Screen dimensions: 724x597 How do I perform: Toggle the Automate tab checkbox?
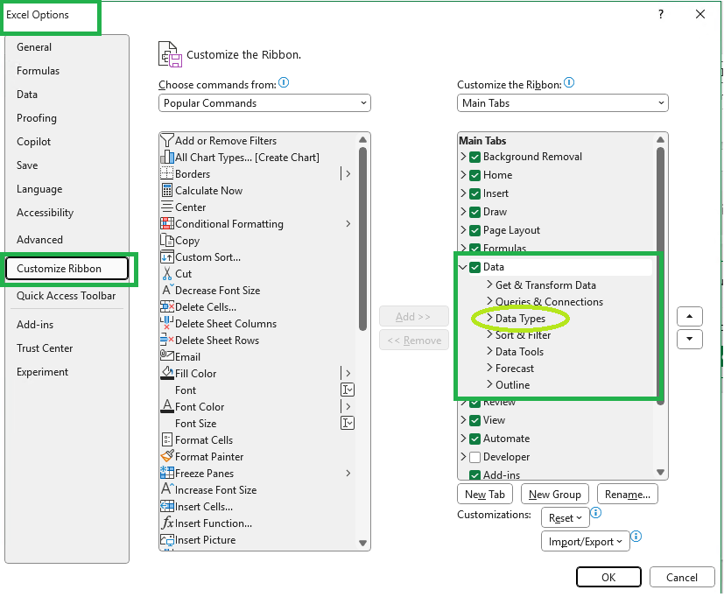pyautogui.click(x=474, y=439)
